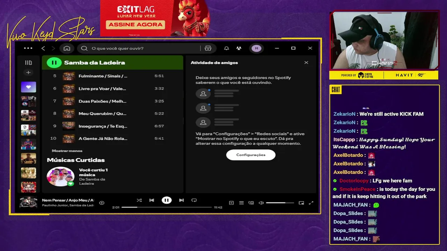Image resolution: width=447 pixels, height=251 pixels.
Task: Go forward with the right arrow
Action: coord(53,48)
